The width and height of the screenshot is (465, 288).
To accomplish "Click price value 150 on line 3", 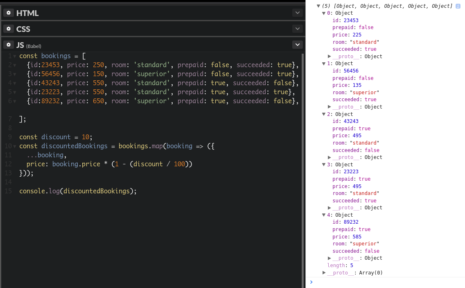I will click(x=99, y=74).
